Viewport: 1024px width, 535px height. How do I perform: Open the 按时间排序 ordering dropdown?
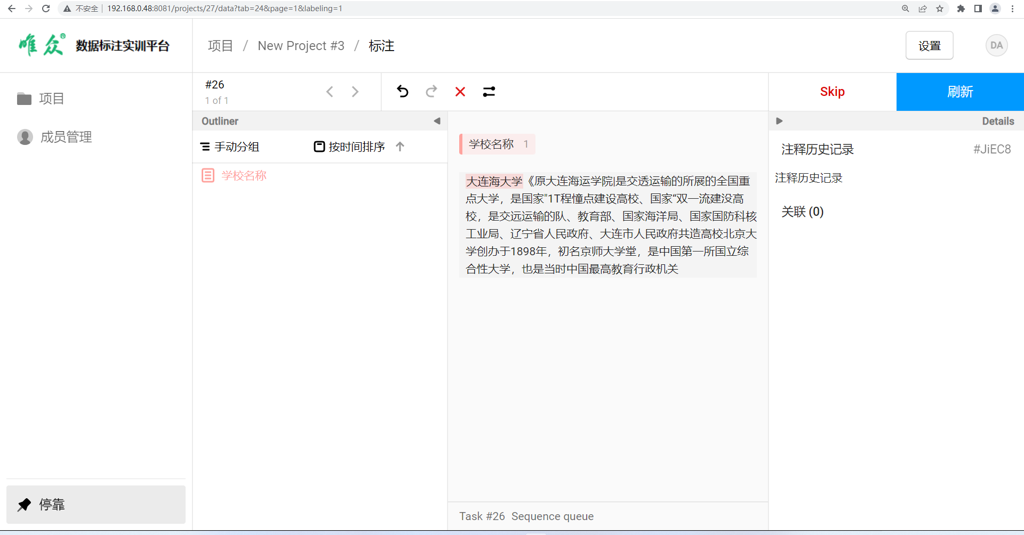coord(350,147)
